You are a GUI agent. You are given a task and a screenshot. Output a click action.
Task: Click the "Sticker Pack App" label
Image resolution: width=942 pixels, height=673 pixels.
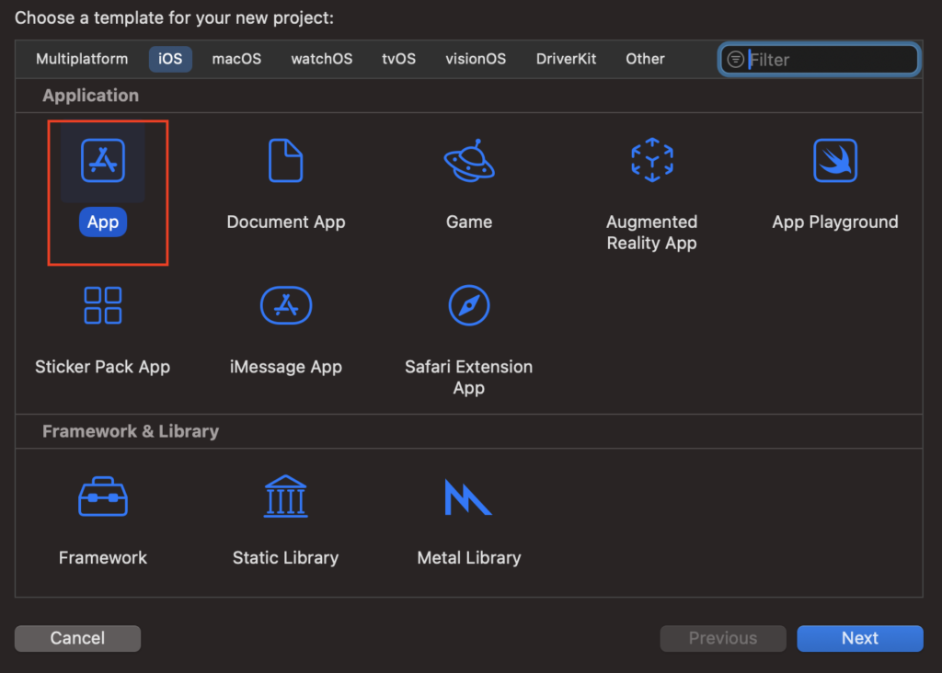click(103, 367)
